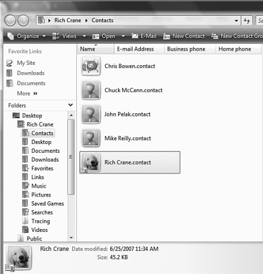The width and height of the screenshot is (263, 274).
Task: Select Rich Crane in the address path
Action: (67, 21)
